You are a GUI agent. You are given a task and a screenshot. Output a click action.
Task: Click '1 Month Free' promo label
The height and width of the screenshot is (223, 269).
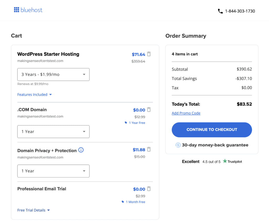(x=136, y=202)
